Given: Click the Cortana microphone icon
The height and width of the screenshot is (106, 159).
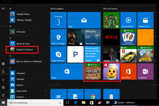Looking at the screenshot, I should pos(60,103).
